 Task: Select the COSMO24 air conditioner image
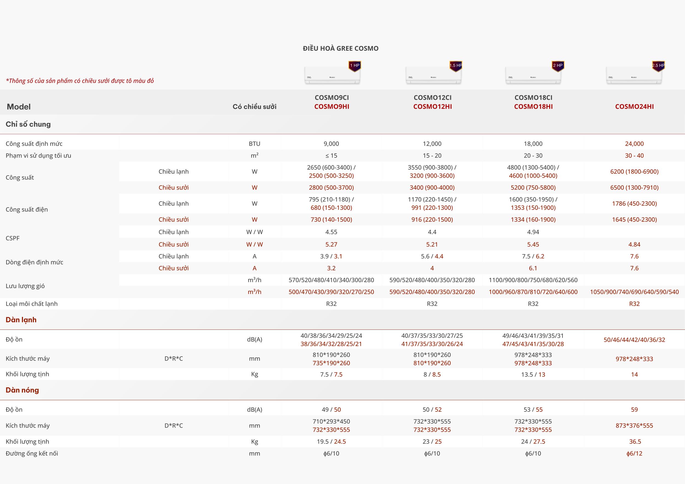(634, 76)
